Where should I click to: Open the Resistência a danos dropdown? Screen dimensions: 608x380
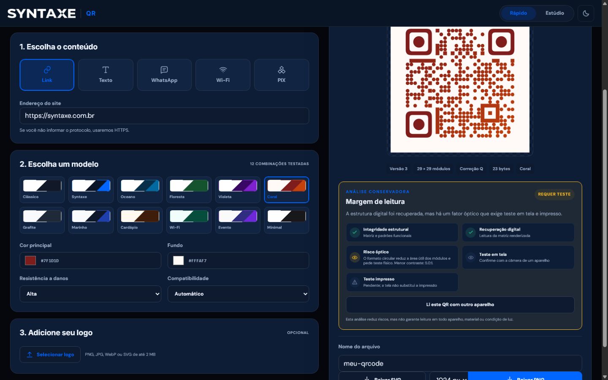coord(90,294)
